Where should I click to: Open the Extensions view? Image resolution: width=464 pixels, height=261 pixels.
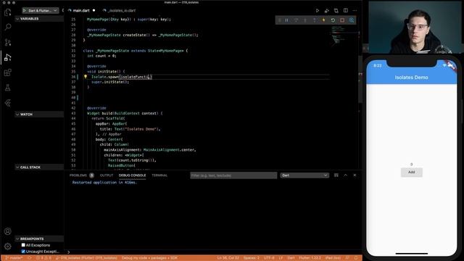pos(8,72)
